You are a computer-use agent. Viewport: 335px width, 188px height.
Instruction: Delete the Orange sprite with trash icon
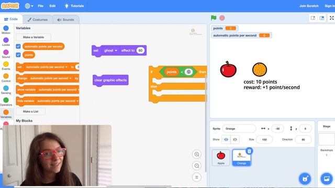click(249, 151)
